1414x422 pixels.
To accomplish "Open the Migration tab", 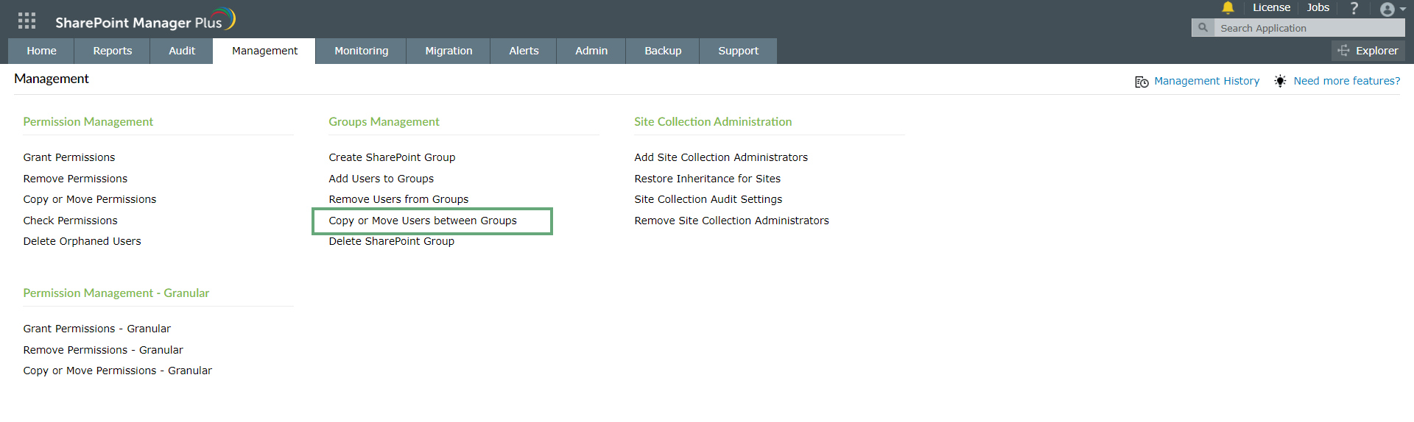I will click(x=449, y=51).
